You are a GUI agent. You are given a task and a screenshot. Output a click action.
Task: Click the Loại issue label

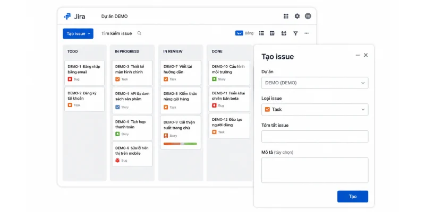coord(271,99)
